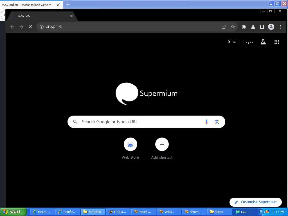
Task: Close the New Tab tab
Action: (71, 16)
